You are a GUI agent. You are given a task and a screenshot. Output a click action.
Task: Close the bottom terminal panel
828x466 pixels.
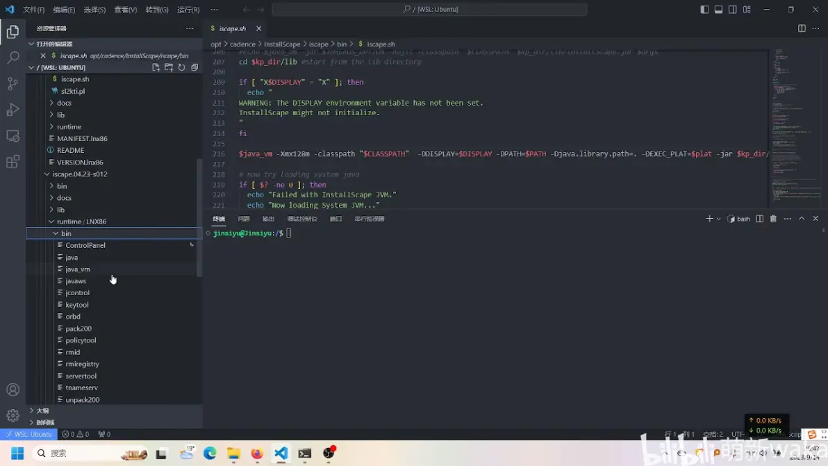[815, 219]
